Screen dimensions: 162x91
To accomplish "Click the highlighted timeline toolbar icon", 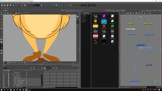I will 48,68.
